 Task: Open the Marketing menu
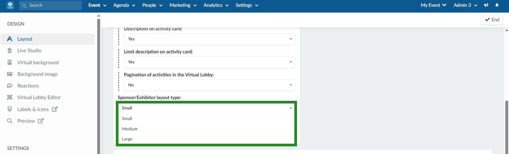(183, 5)
